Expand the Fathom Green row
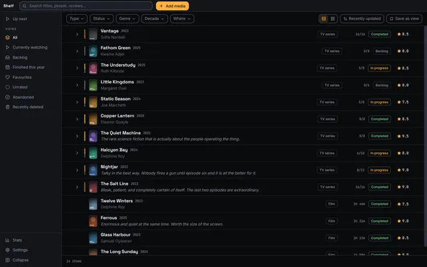The image size is (427, 267). [x=77, y=51]
